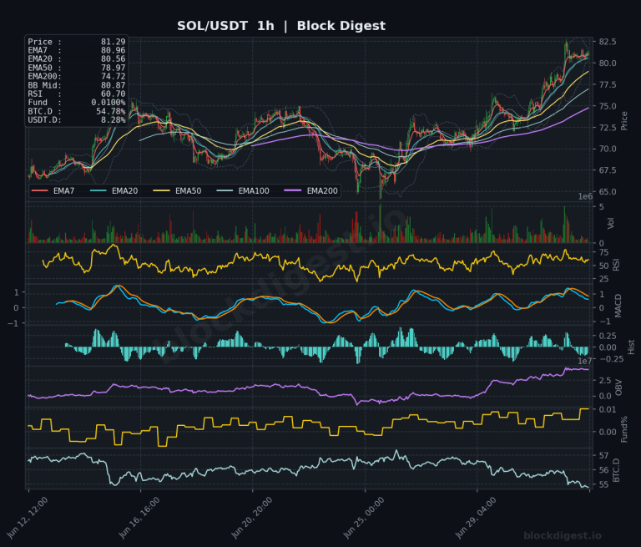Click the 72.5 price axis tick label
The height and width of the screenshot is (547, 641).
(x=608, y=128)
